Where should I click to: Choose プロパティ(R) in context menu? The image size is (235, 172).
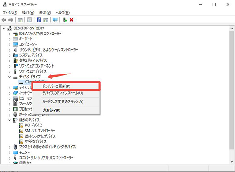[66, 110]
